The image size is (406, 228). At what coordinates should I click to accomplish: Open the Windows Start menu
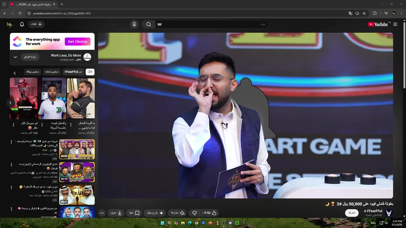tap(163, 223)
